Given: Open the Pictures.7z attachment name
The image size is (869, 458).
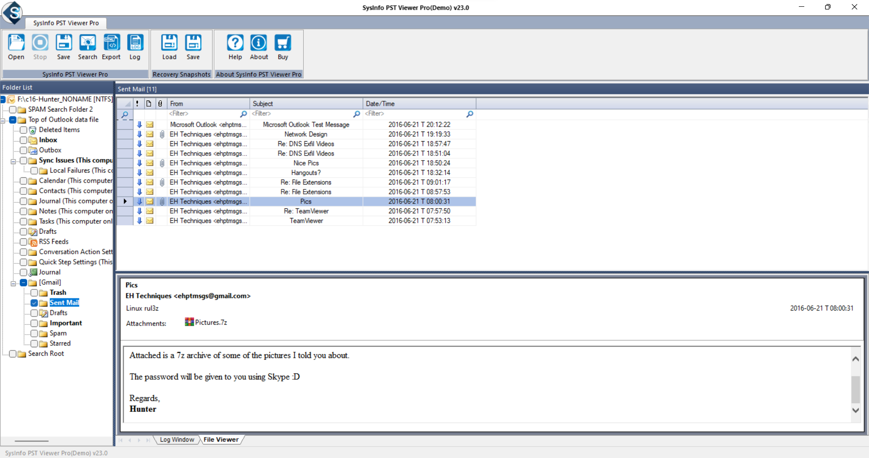Looking at the screenshot, I should 211,322.
